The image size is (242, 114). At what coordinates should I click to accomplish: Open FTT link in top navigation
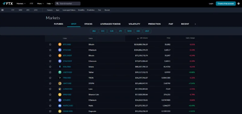pos(31,4)
